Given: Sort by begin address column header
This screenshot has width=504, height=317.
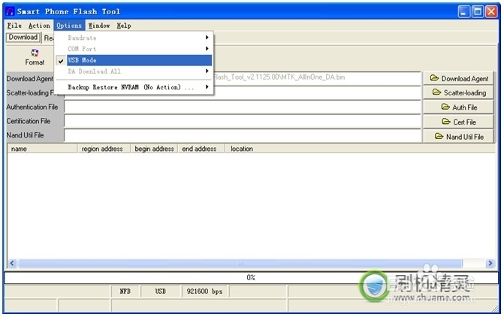Looking at the screenshot, I should (154, 149).
